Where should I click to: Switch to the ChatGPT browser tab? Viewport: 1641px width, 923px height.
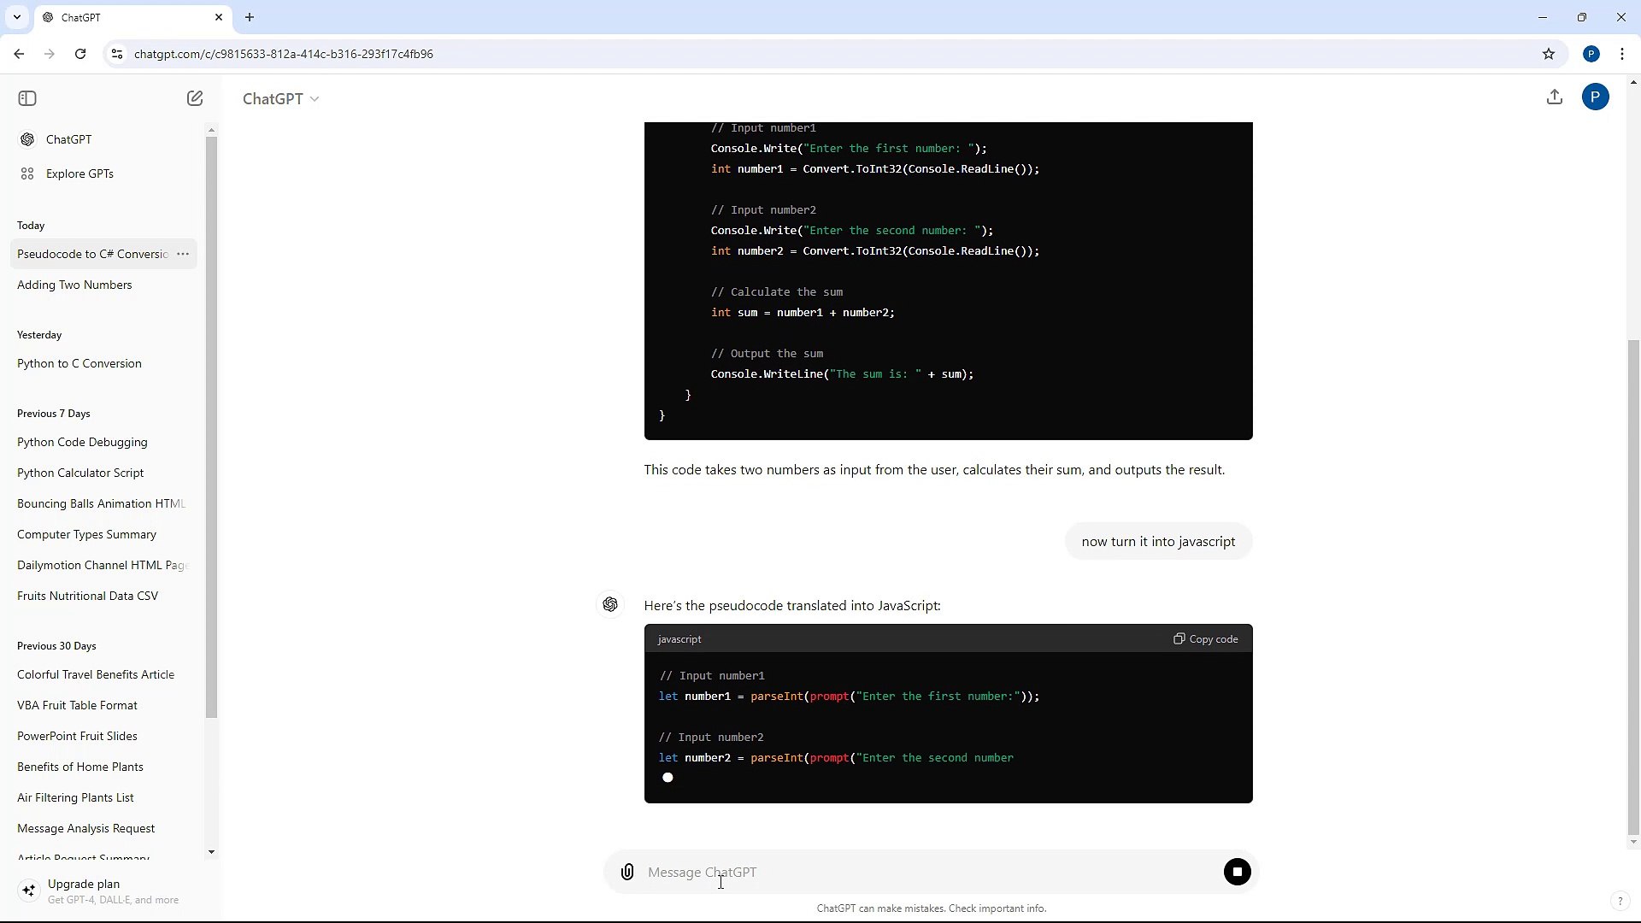(x=120, y=17)
